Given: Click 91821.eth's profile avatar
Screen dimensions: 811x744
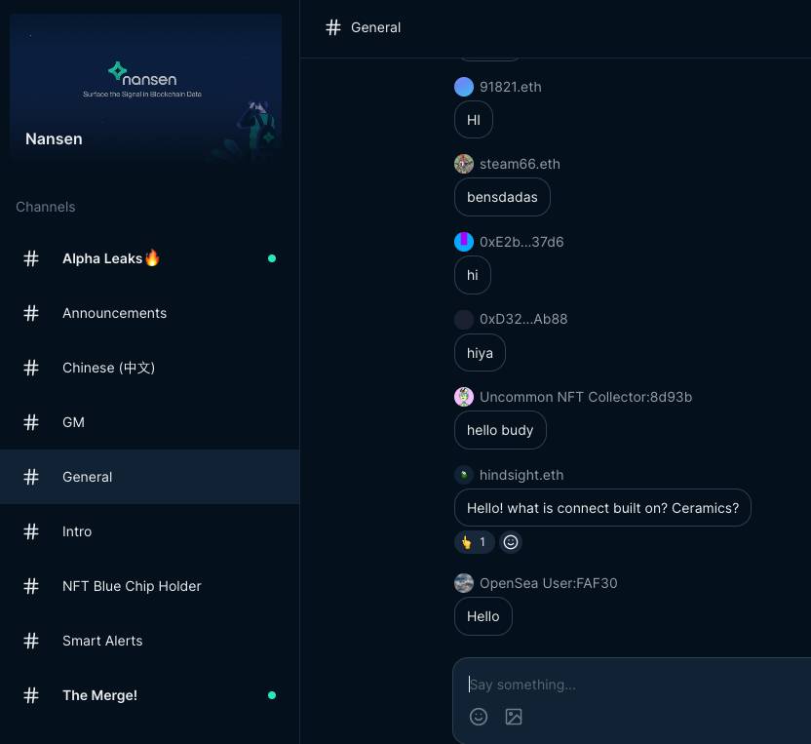Looking at the screenshot, I should pos(464,87).
